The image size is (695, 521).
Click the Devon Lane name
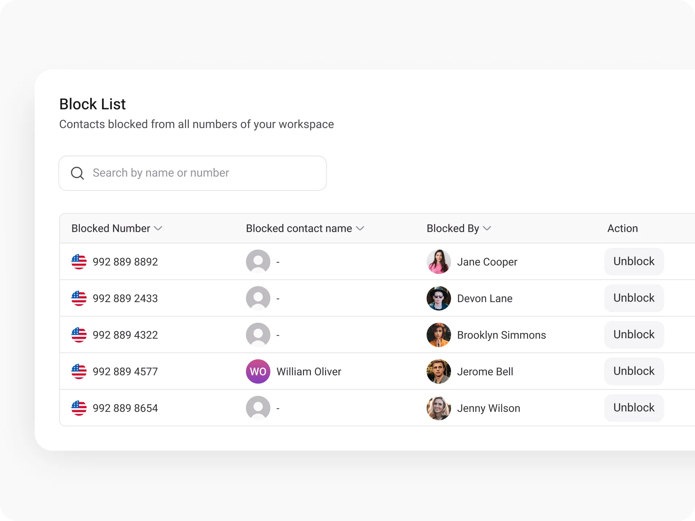coord(485,298)
